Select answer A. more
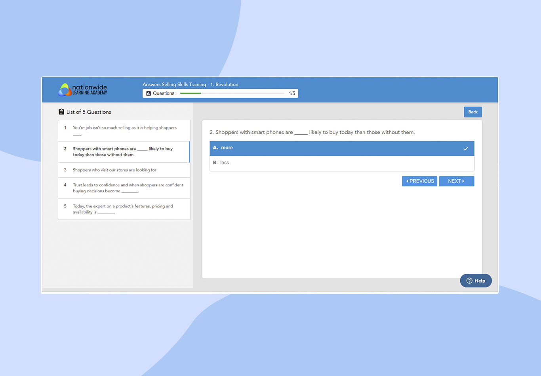The height and width of the screenshot is (376, 541). point(342,148)
